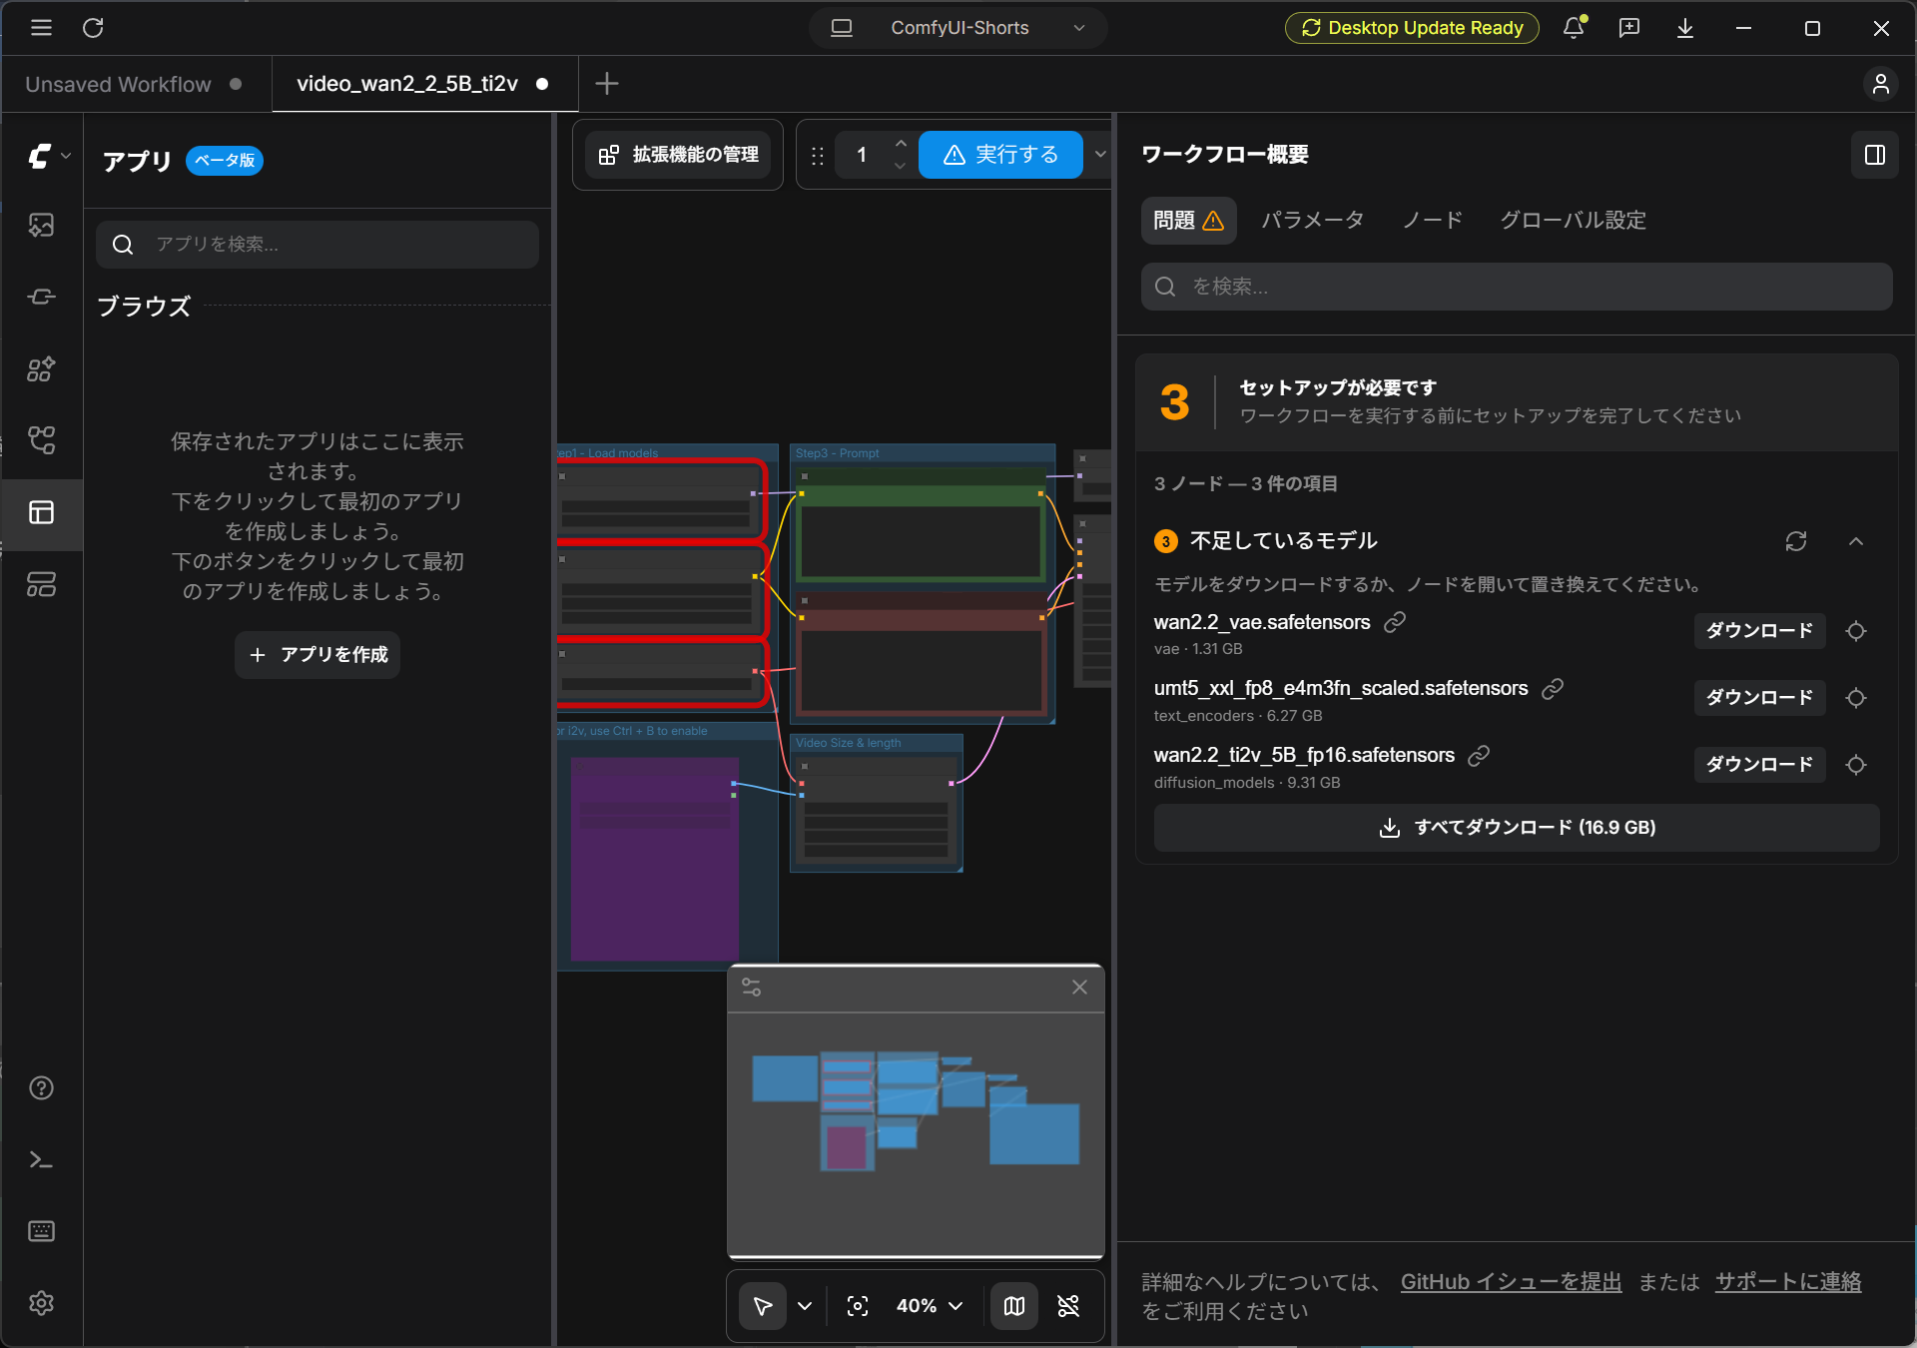Open the GitHub イシューを提出 link
Image resolution: width=1917 pixels, height=1348 pixels.
click(1511, 1282)
